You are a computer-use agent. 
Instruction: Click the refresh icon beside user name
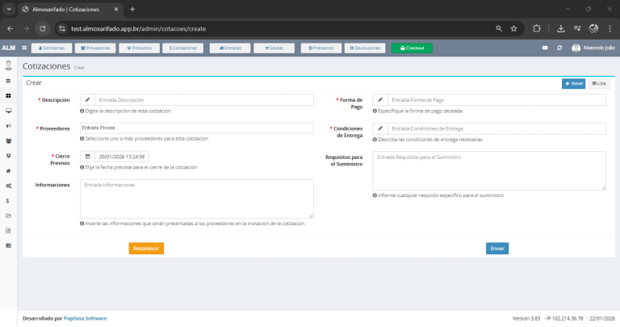(559, 48)
